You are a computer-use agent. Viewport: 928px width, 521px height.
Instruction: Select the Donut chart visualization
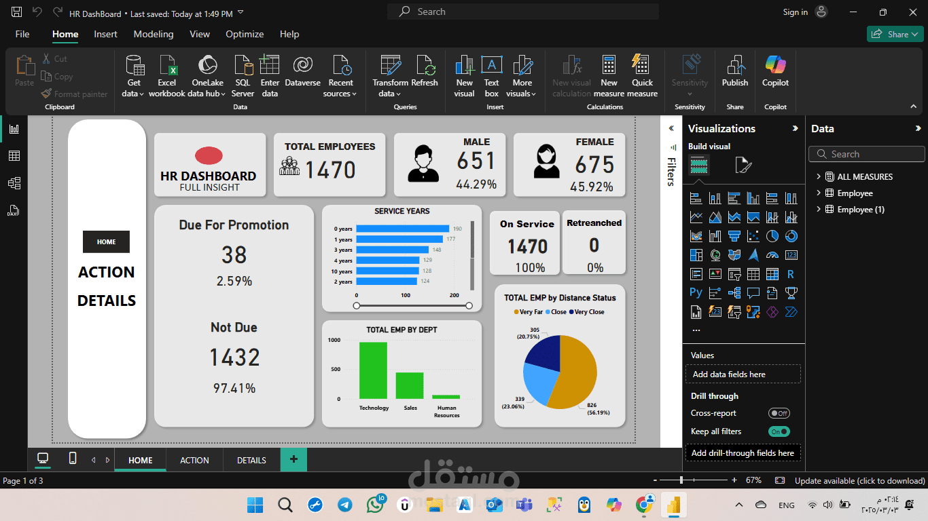tap(791, 236)
